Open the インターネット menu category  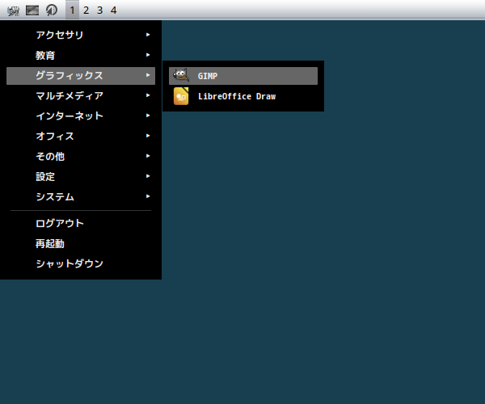point(81,116)
